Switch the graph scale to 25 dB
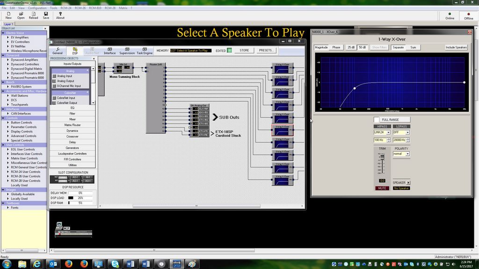This screenshot has width=479, height=269. click(x=351, y=47)
